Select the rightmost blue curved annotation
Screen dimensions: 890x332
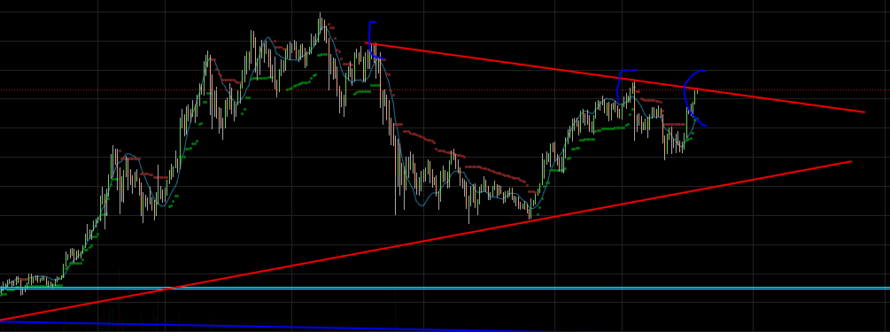click(x=693, y=97)
